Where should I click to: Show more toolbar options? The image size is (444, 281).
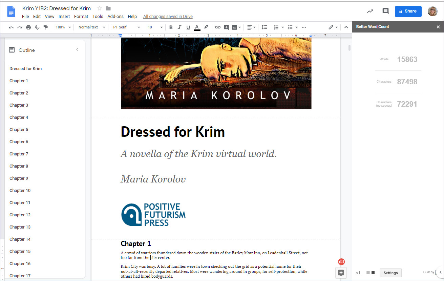click(304, 27)
